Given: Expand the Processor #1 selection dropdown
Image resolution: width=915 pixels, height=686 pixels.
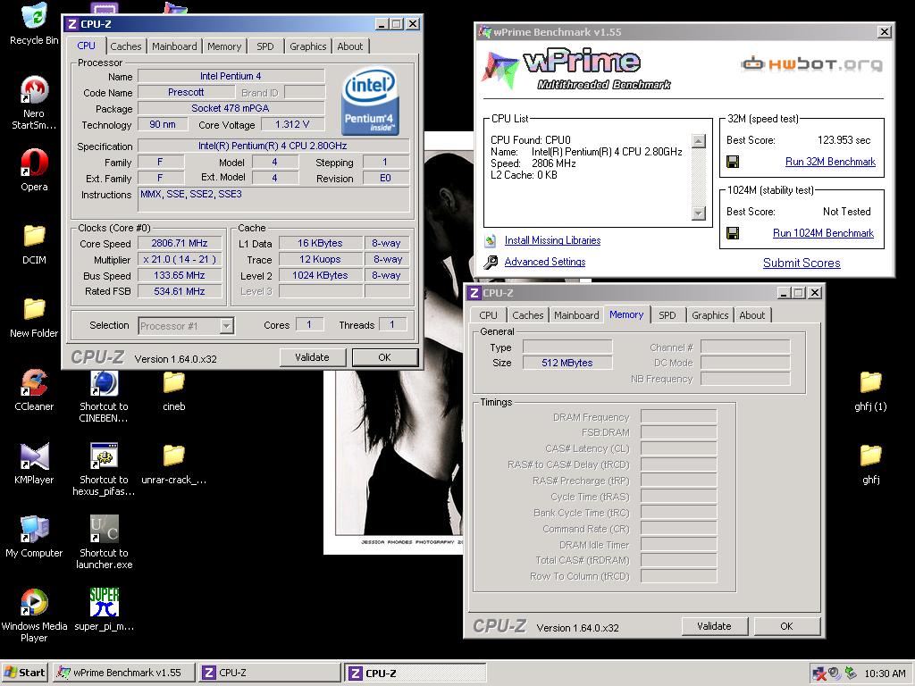Looking at the screenshot, I should coord(227,325).
